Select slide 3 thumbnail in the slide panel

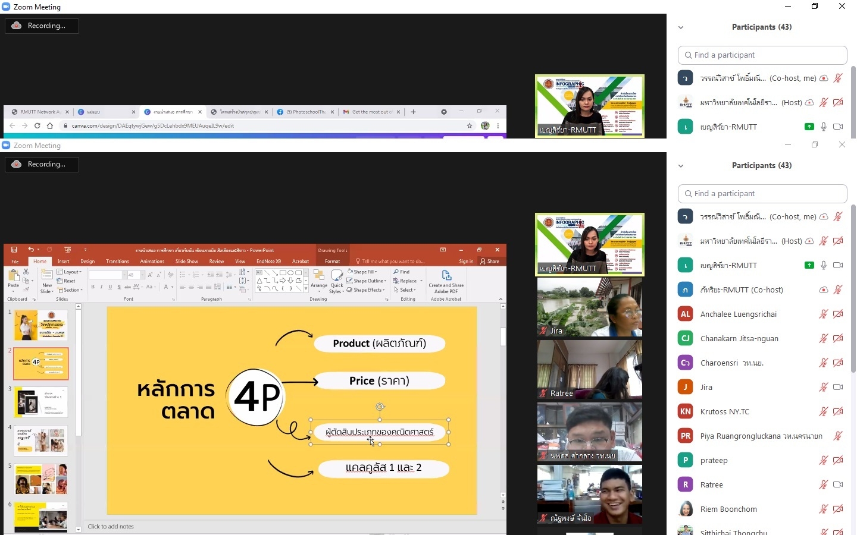(40, 402)
